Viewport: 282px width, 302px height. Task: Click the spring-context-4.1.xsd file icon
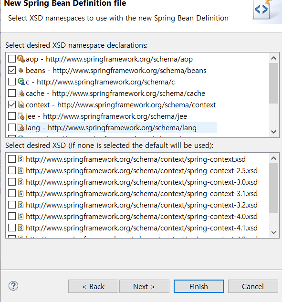(21, 228)
